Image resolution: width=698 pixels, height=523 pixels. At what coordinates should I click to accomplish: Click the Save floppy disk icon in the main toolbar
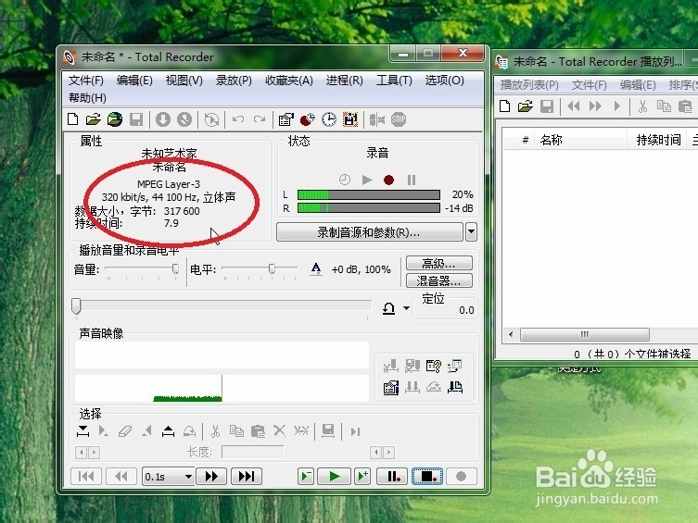136,119
